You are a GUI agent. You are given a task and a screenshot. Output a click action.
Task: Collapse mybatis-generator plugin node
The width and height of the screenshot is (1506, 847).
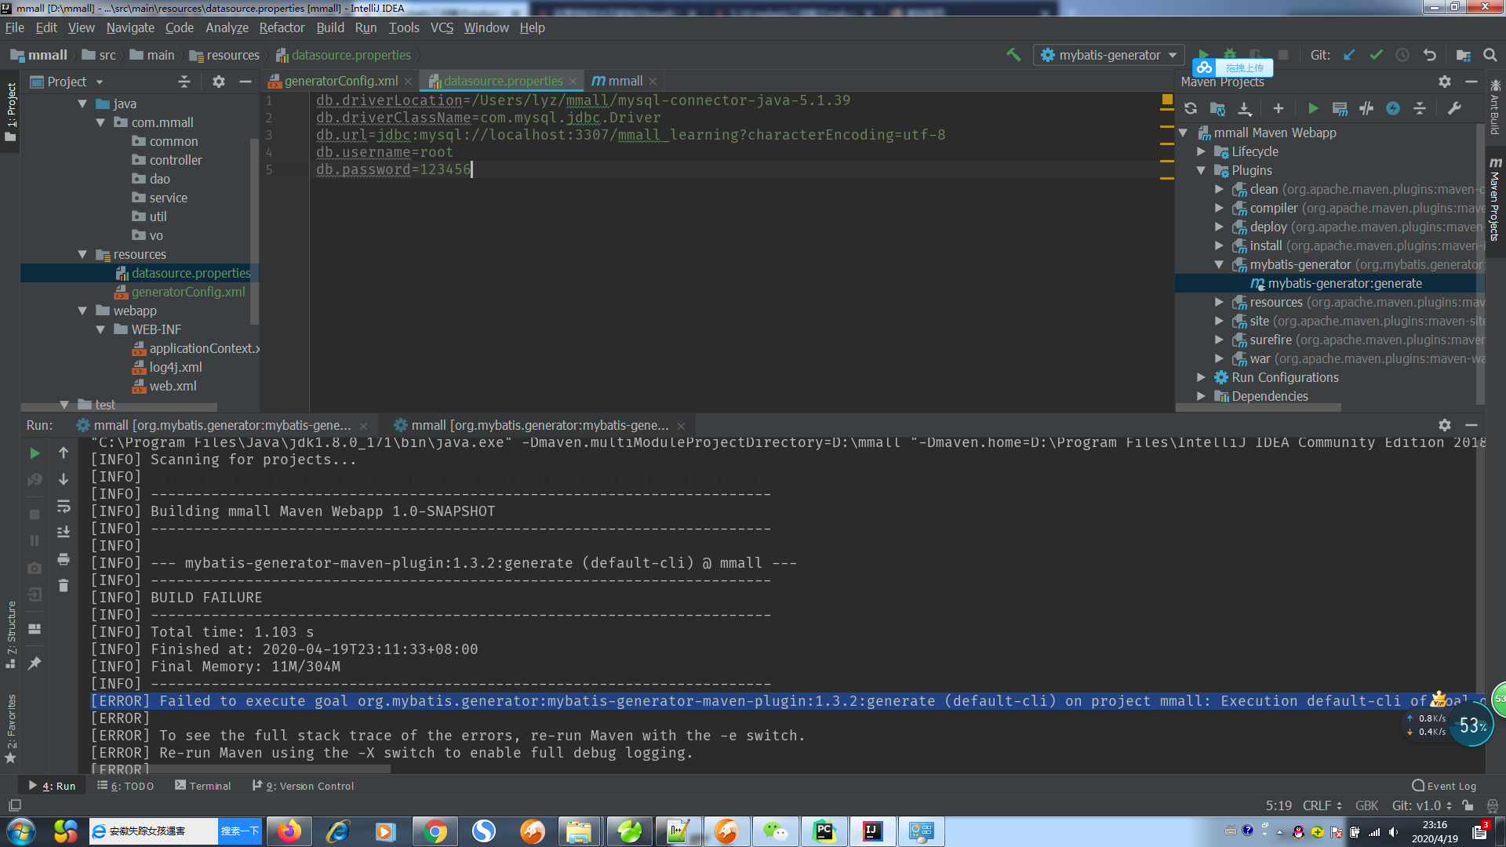1219,265
